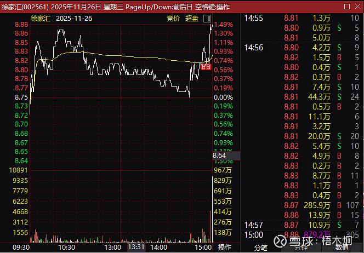Open the 超盘 view
This screenshot has height=253, width=364.
tap(192, 19)
